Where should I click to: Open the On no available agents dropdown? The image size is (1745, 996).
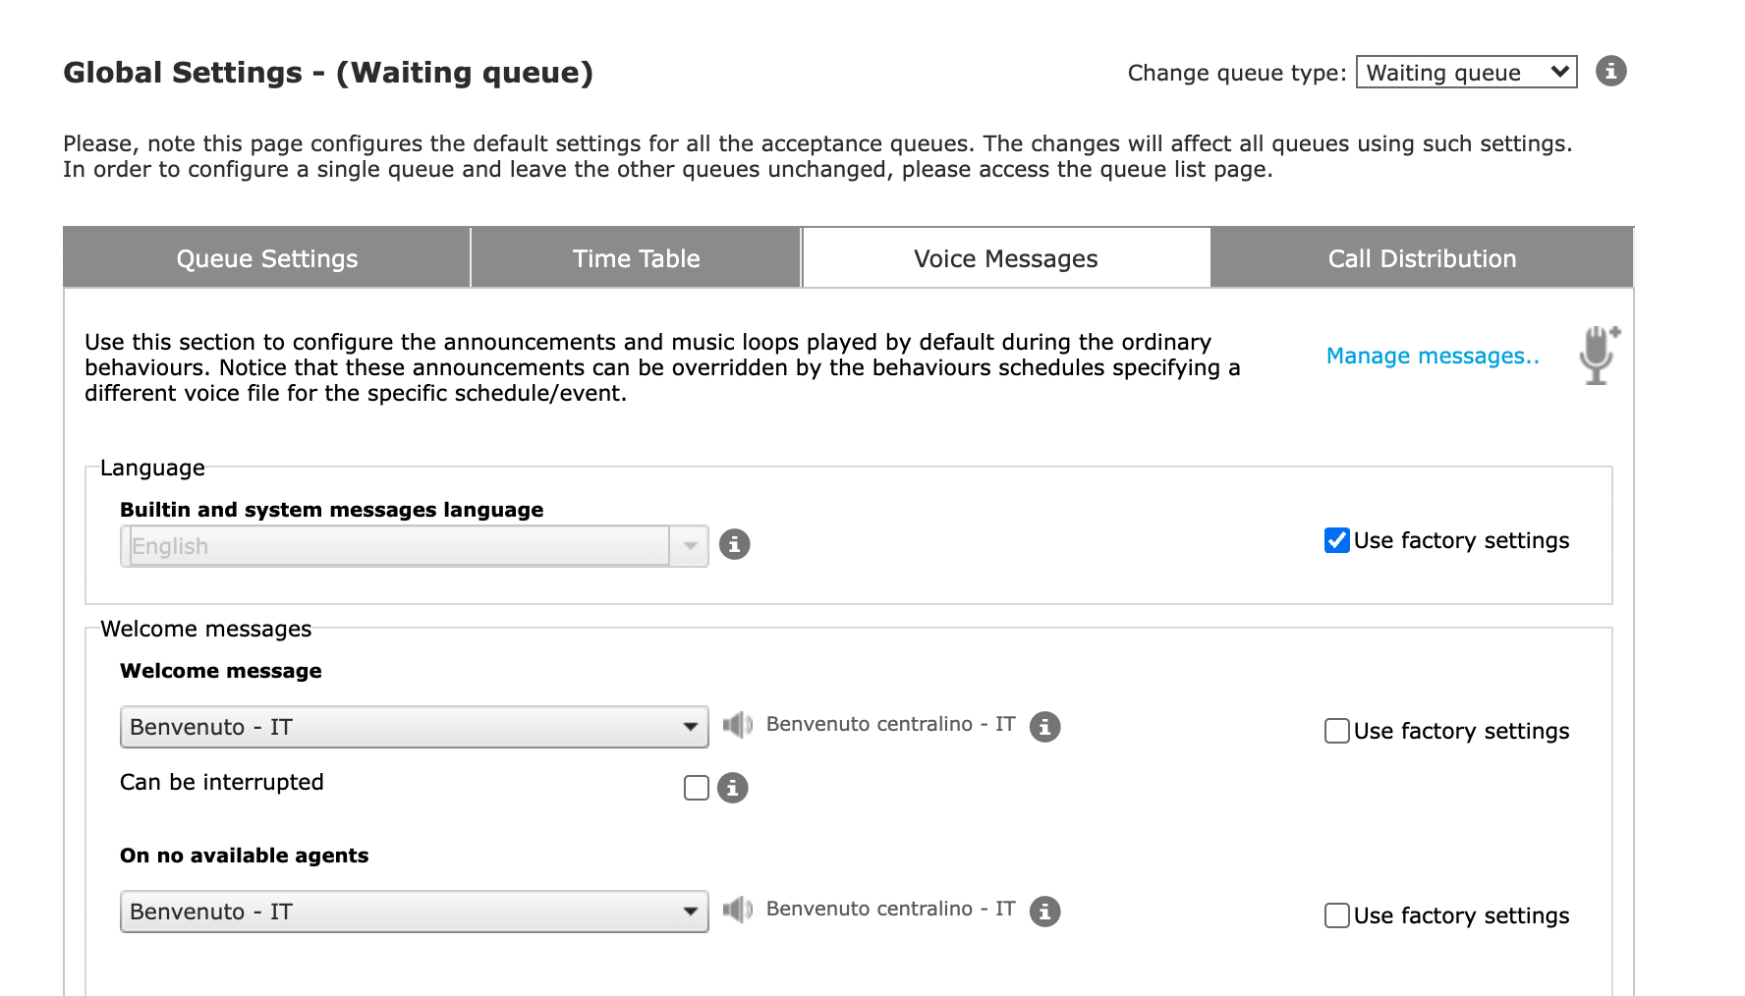coord(414,912)
